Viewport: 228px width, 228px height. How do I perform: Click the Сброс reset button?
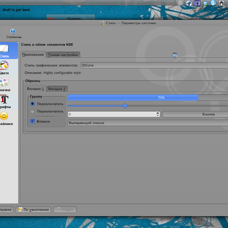tap(65, 210)
